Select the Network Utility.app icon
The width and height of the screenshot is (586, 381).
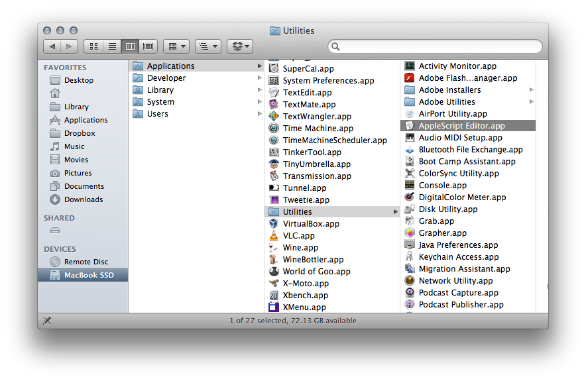pos(410,281)
